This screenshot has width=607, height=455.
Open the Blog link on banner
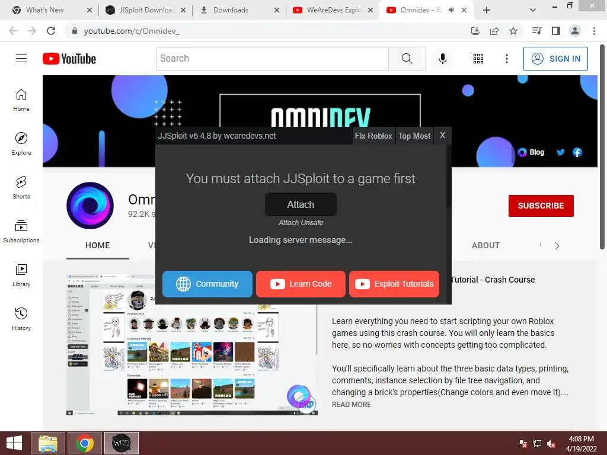tap(531, 152)
